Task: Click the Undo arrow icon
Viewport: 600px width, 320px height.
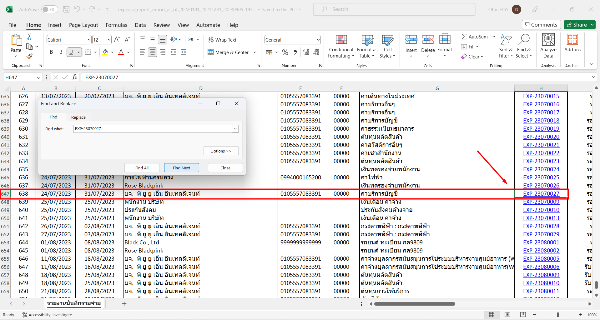Action: click(x=77, y=9)
